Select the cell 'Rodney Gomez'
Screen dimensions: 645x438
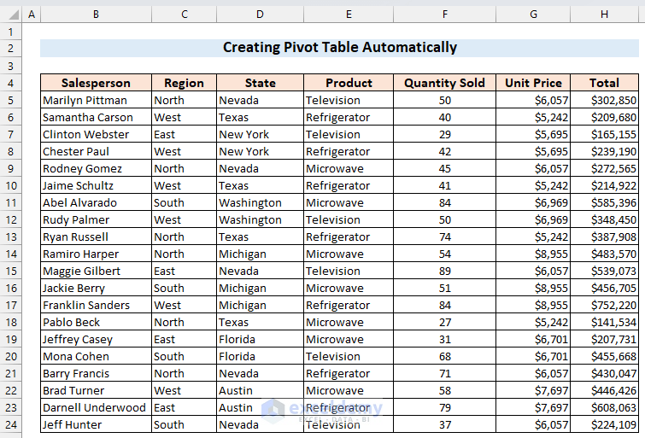pyautogui.click(x=96, y=168)
